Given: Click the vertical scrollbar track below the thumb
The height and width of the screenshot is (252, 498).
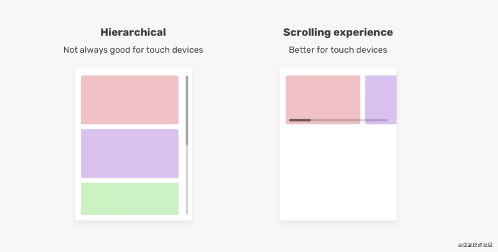Looking at the screenshot, I should click(x=187, y=180).
